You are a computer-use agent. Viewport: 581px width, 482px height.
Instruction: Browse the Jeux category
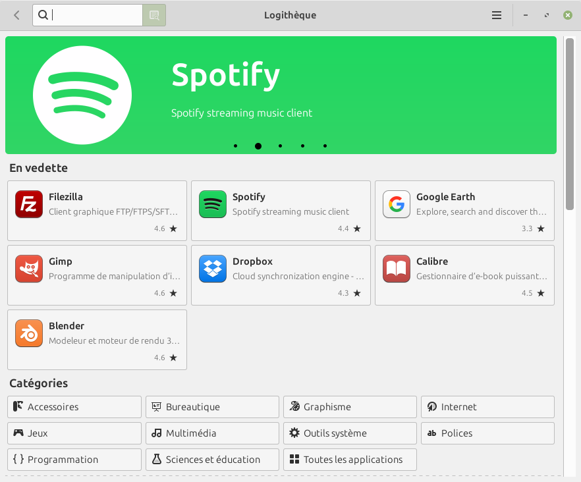(74, 433)
